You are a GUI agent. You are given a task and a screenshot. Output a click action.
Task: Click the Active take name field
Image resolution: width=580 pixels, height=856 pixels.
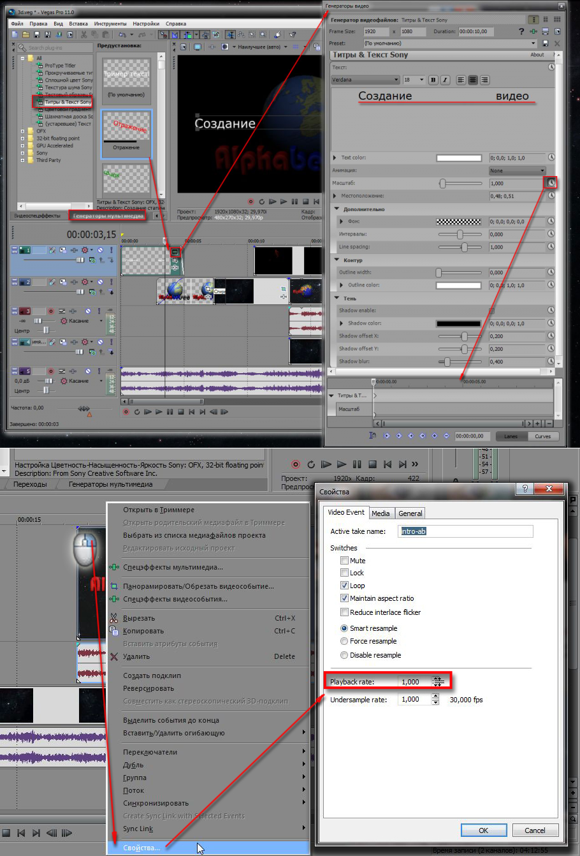click(465, 531)
